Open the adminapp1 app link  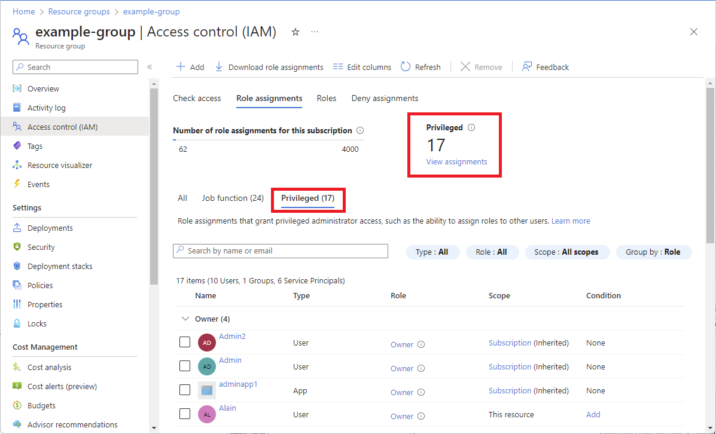(238, 384)
